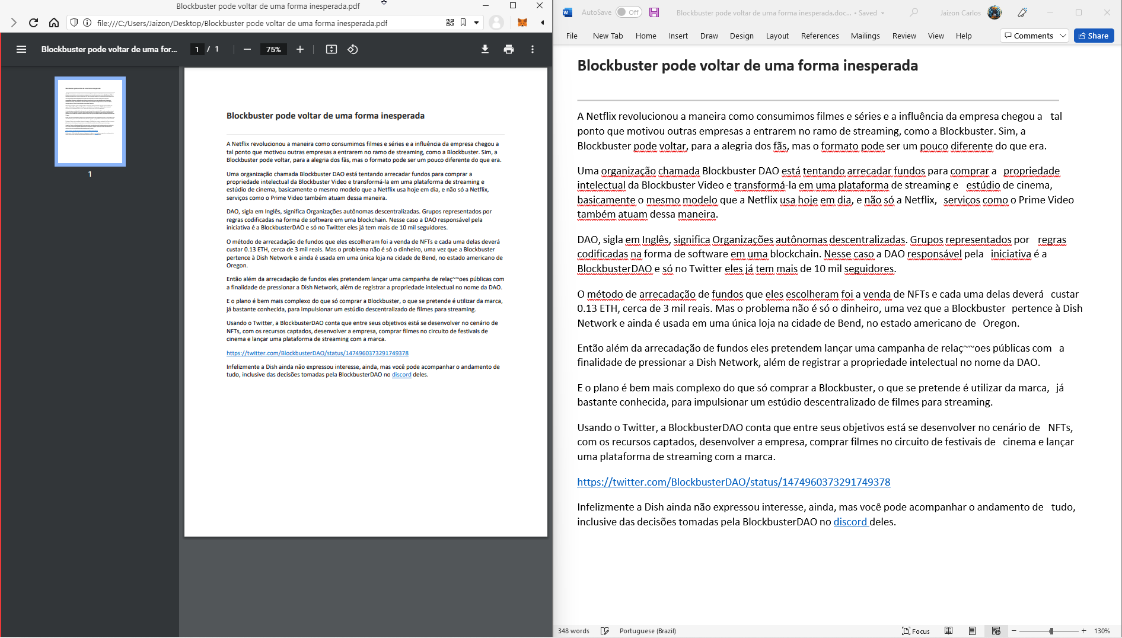Open proofing status icon in status bar
This screenshot has height=638, width=1122.
pyautogui.click(x=605, y=631)
